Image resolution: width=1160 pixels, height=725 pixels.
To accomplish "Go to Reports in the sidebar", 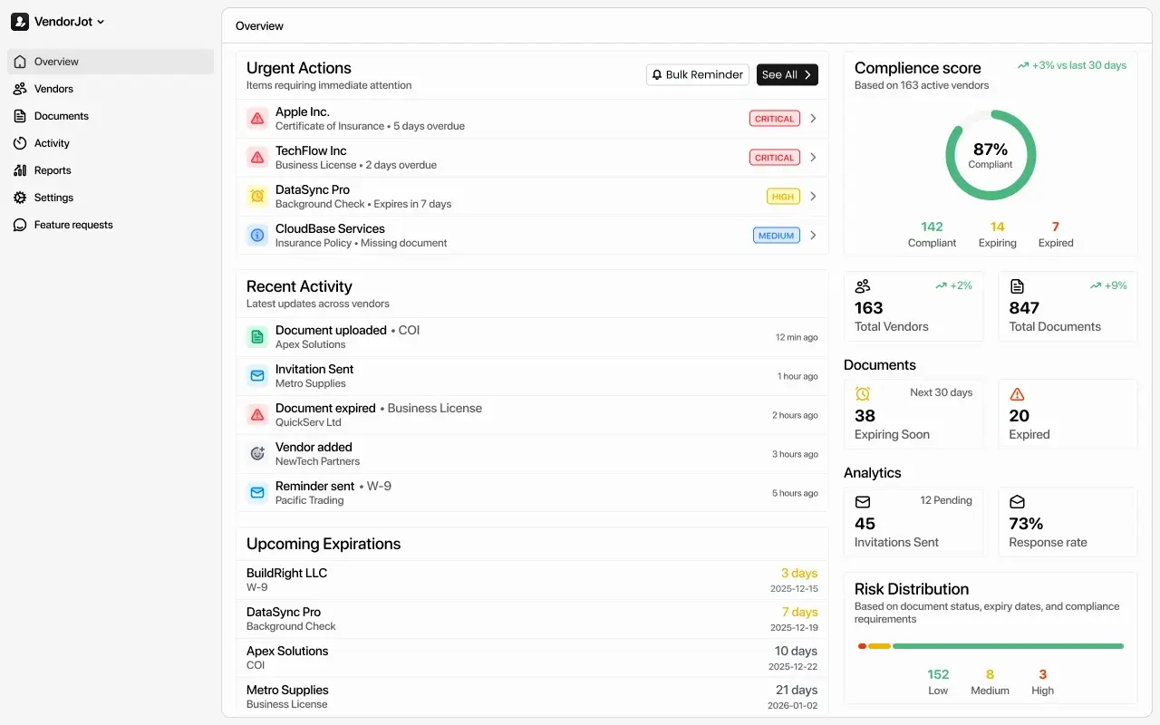I will click(x=53, y=170).
